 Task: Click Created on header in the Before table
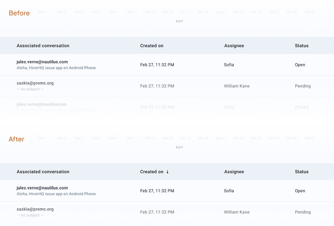click(x=152, y=46)
